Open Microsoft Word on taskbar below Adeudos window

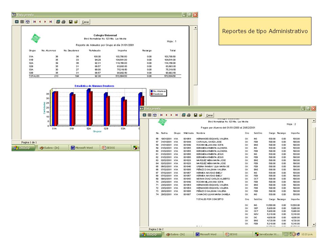point(84,148)
